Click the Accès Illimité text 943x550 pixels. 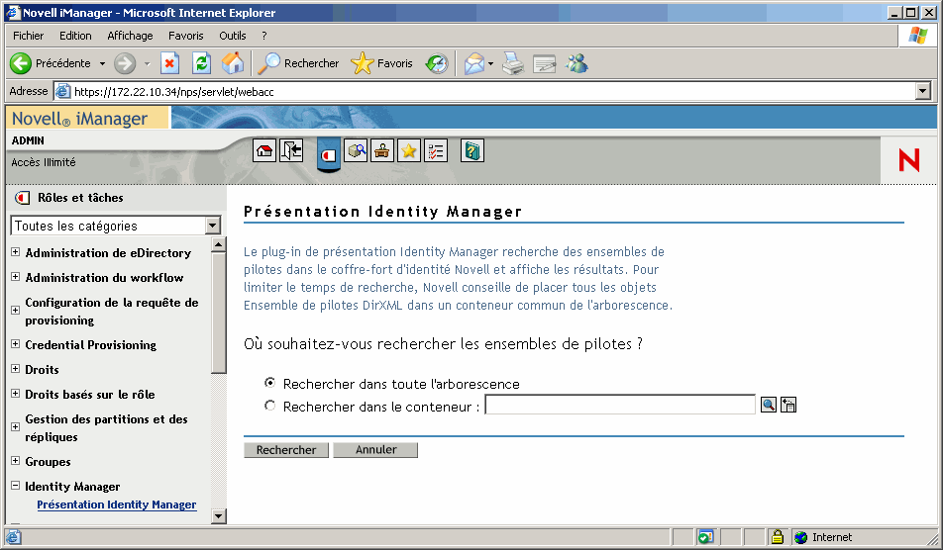pos(44,162)
